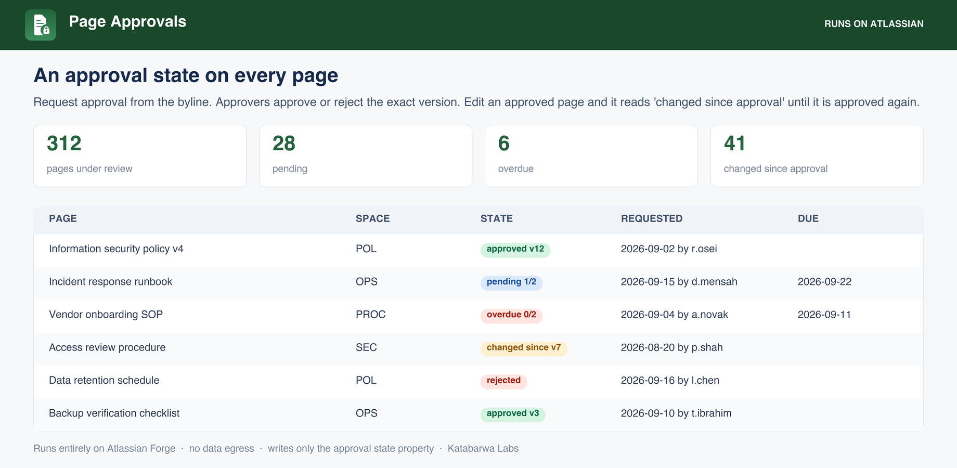
Task: Click the PROC space cell
Action: 371,315
